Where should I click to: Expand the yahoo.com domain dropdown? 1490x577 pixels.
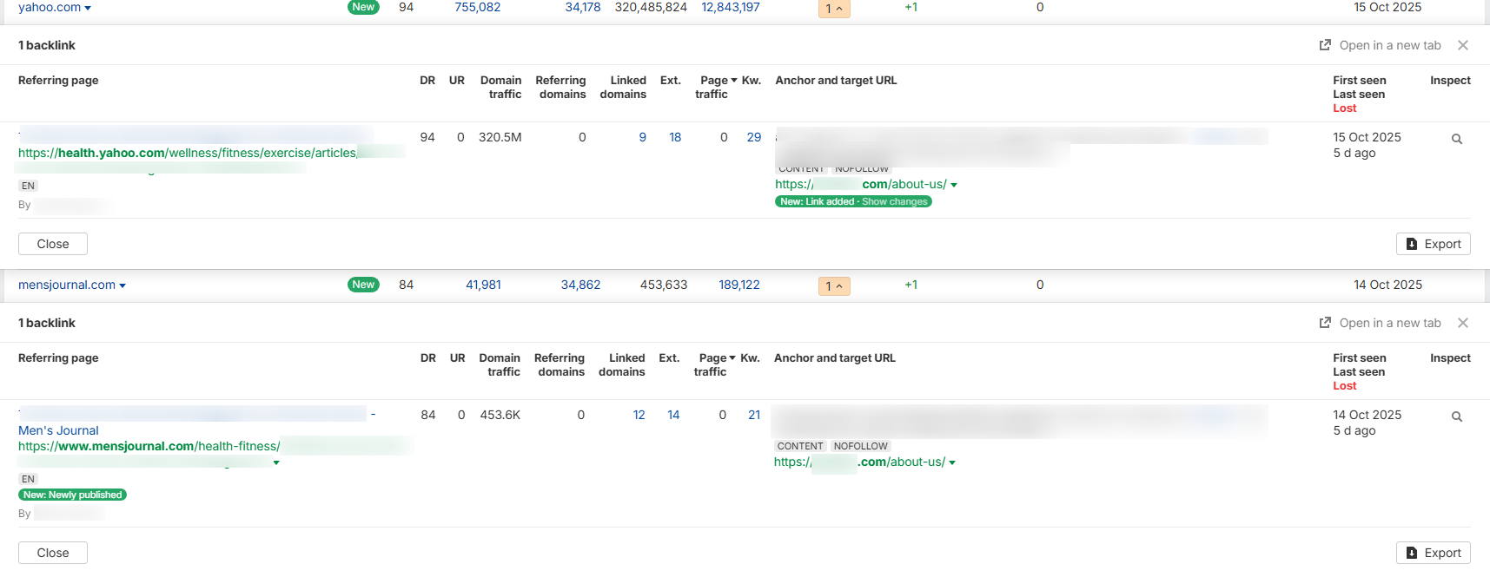(88, 8)
